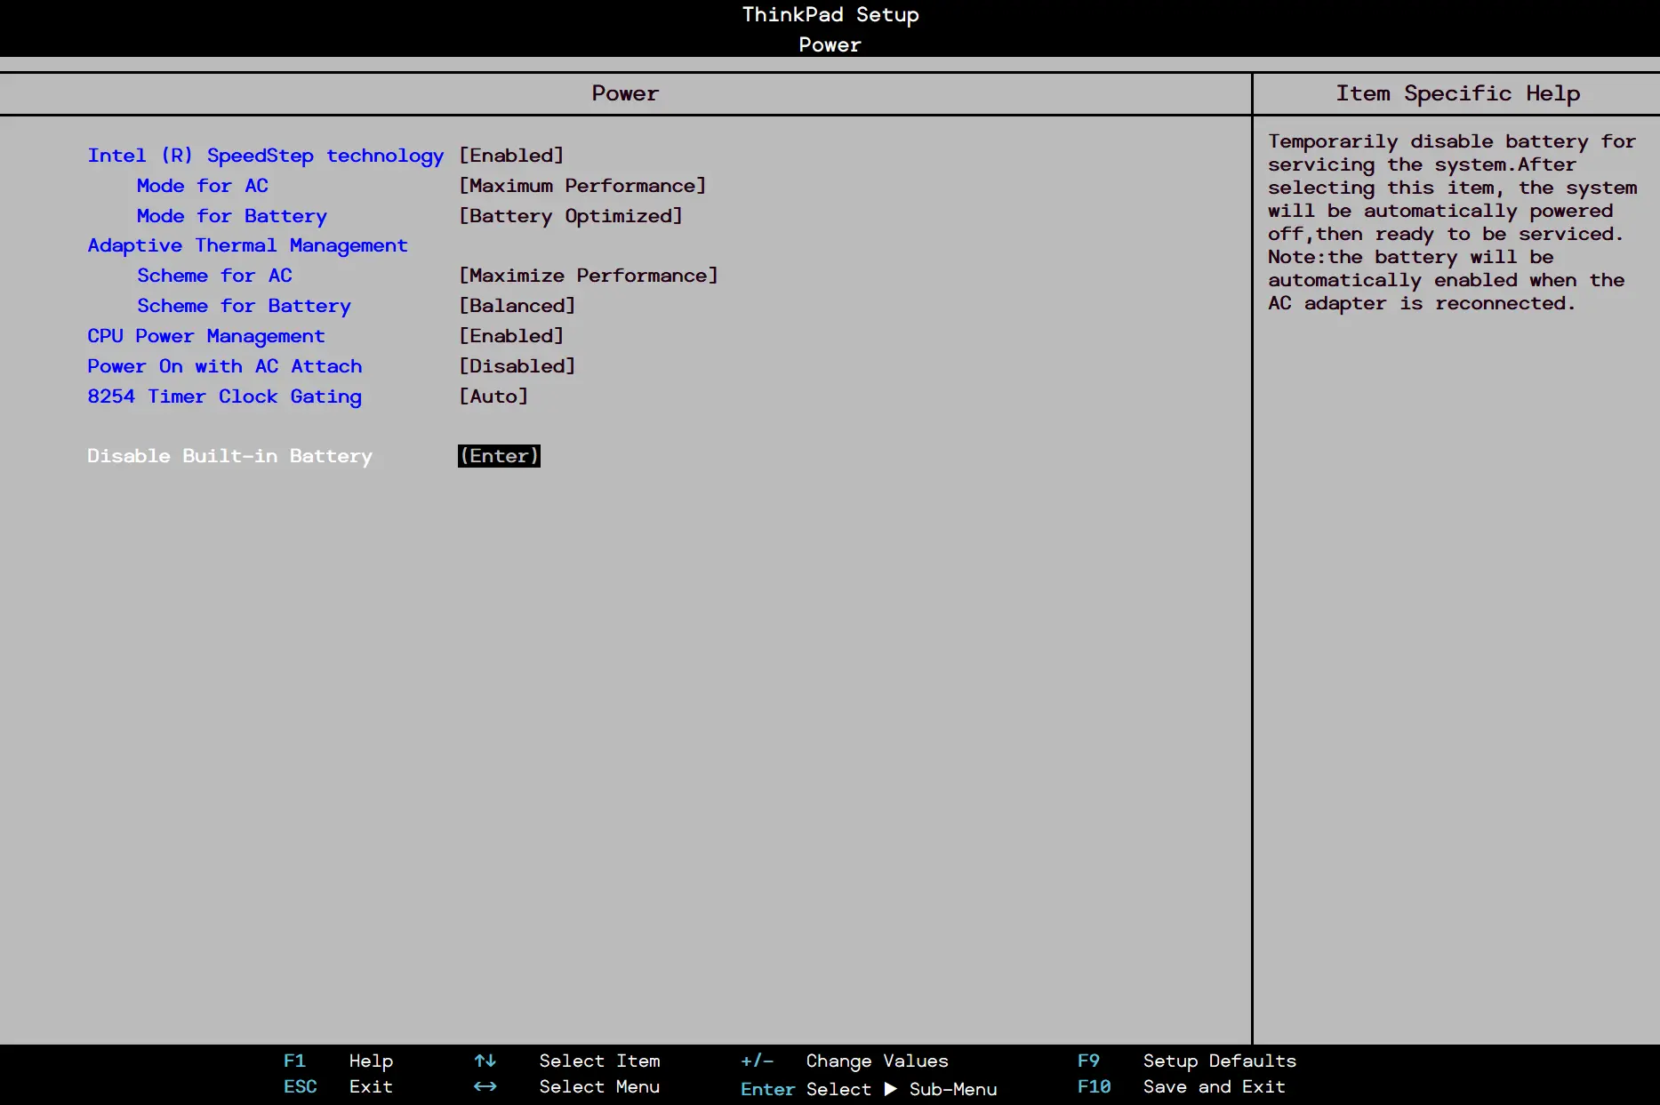This screenshot has height=1105, width=1660.
Task: Click the left-right arrows Select Menu icon
Action: [485, 1087]
